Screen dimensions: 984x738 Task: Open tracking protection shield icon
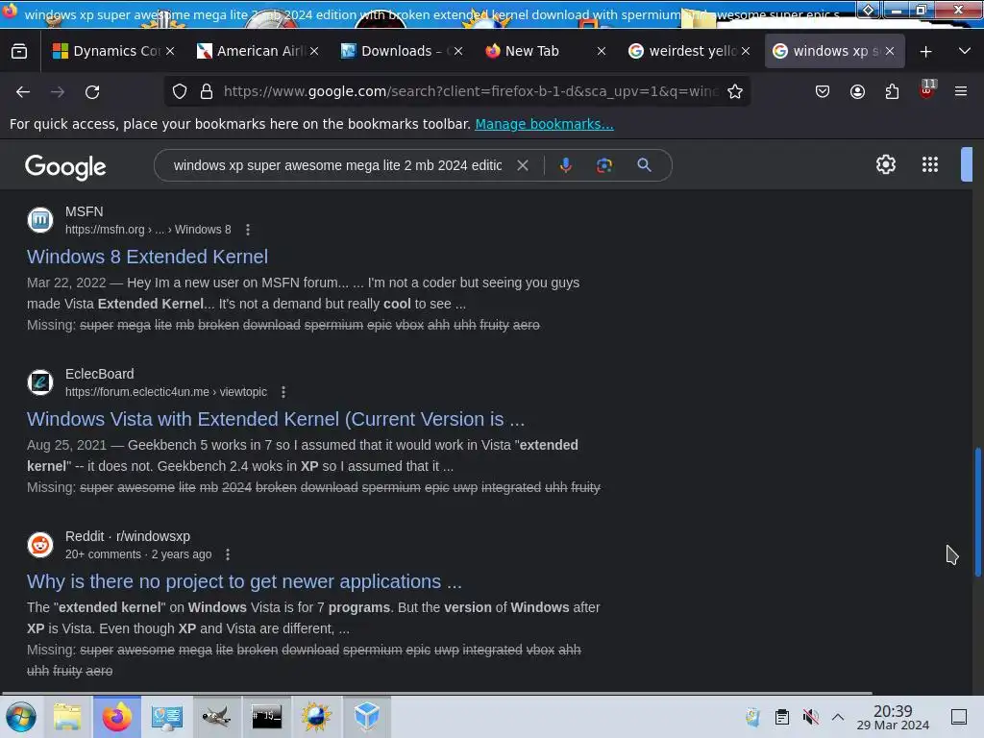click(180, 91)
